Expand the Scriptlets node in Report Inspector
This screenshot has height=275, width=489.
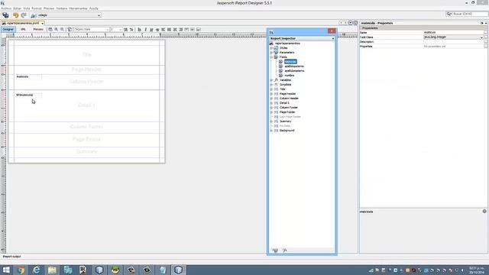(271, 85)
